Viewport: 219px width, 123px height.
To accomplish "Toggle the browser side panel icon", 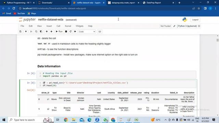I will (x=205, y=8).
